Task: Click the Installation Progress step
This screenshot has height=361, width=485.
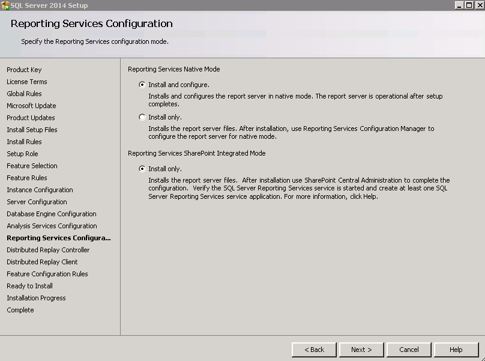Action: tap(36, 298)
